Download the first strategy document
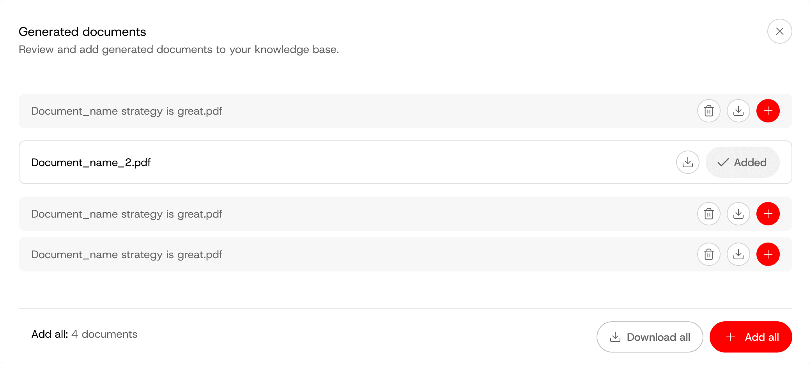The image size is (811, 365). pos(738,111)
